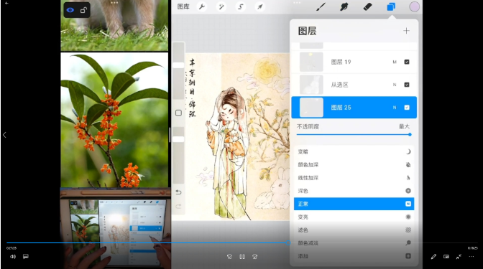This screenshot has height=269, width=483.
Task: Seek using the video progress bar handle
Action: 288,242
